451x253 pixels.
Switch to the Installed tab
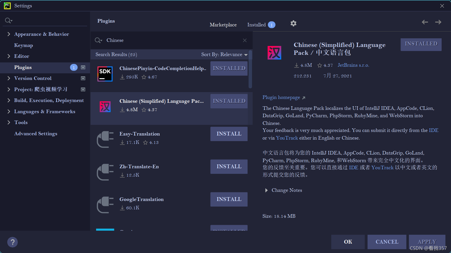coord(256,25)
